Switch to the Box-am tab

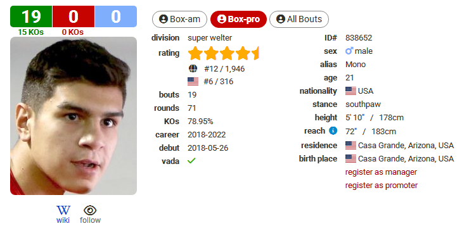(179, 20)
